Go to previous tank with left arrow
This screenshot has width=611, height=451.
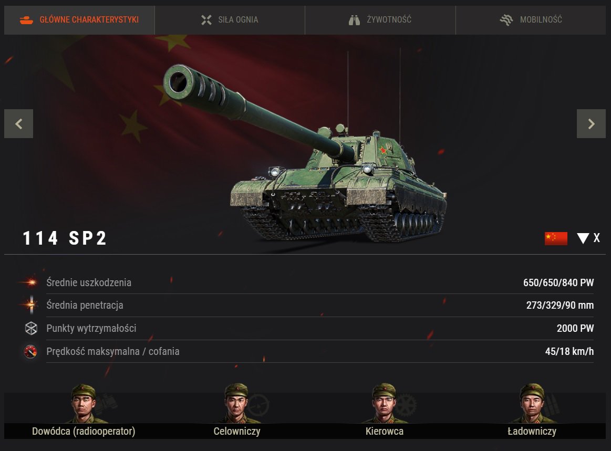pos(19,124)
